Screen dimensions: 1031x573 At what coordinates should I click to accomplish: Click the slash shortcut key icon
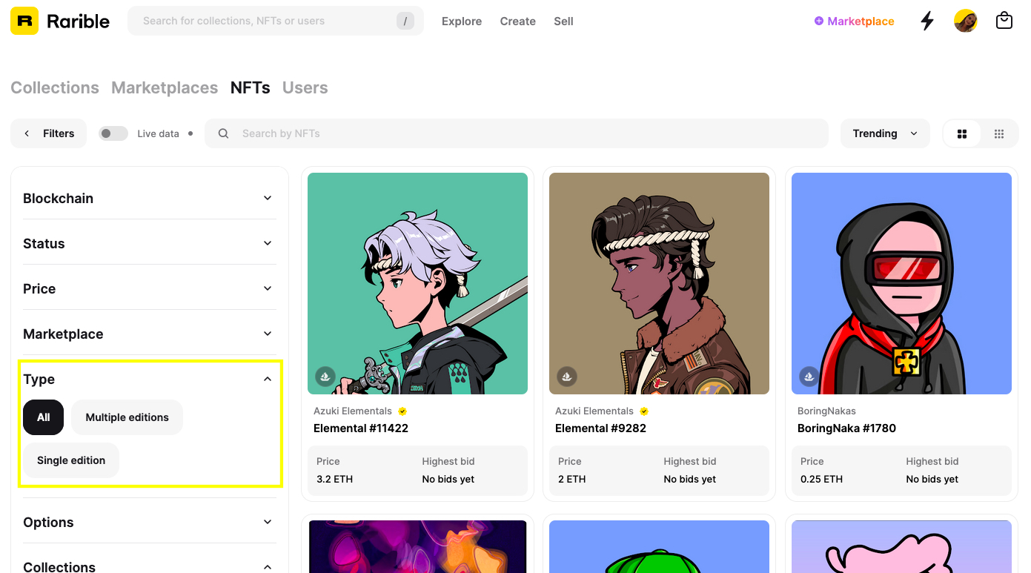coord(405,21)
